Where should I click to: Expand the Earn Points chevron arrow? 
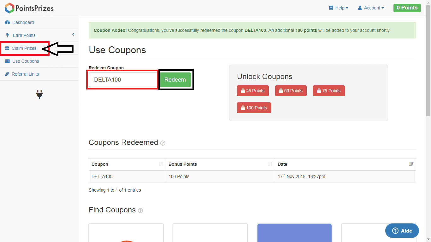click(73, 34)
